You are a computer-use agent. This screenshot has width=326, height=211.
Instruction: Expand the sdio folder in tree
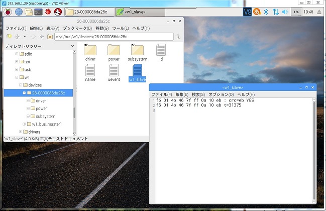pyautogui.click(x=17, y=54)
